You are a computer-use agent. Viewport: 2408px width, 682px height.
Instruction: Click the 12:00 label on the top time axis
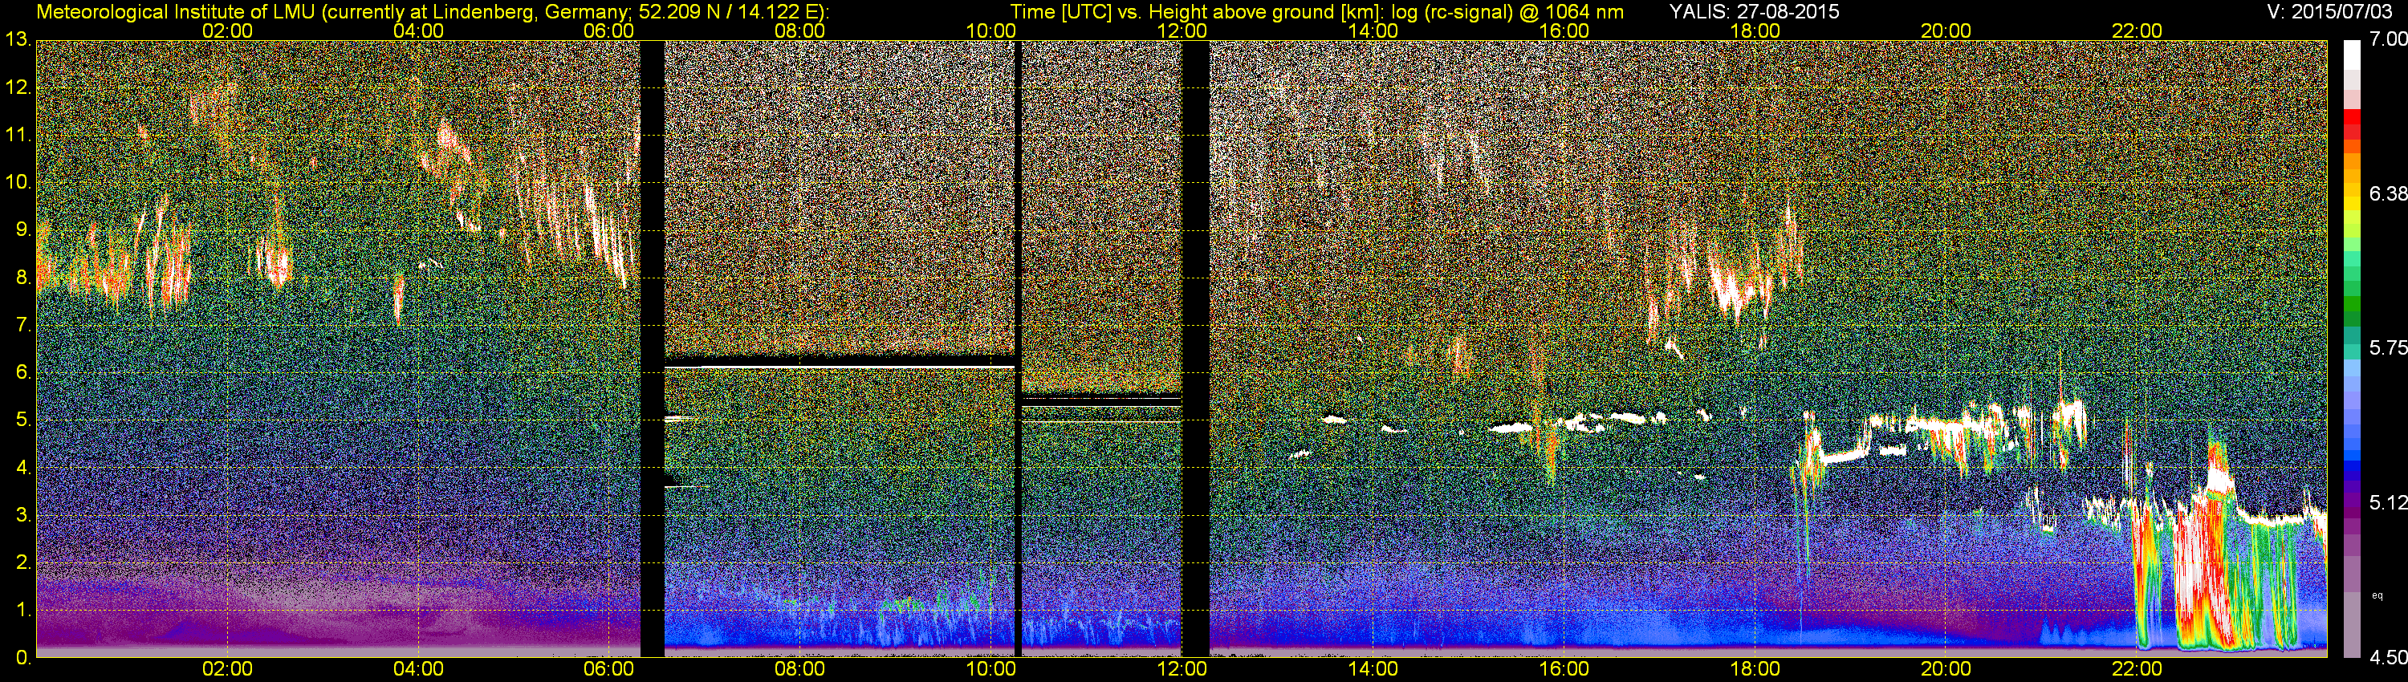pyautogui.click(x=1182, y=30)
